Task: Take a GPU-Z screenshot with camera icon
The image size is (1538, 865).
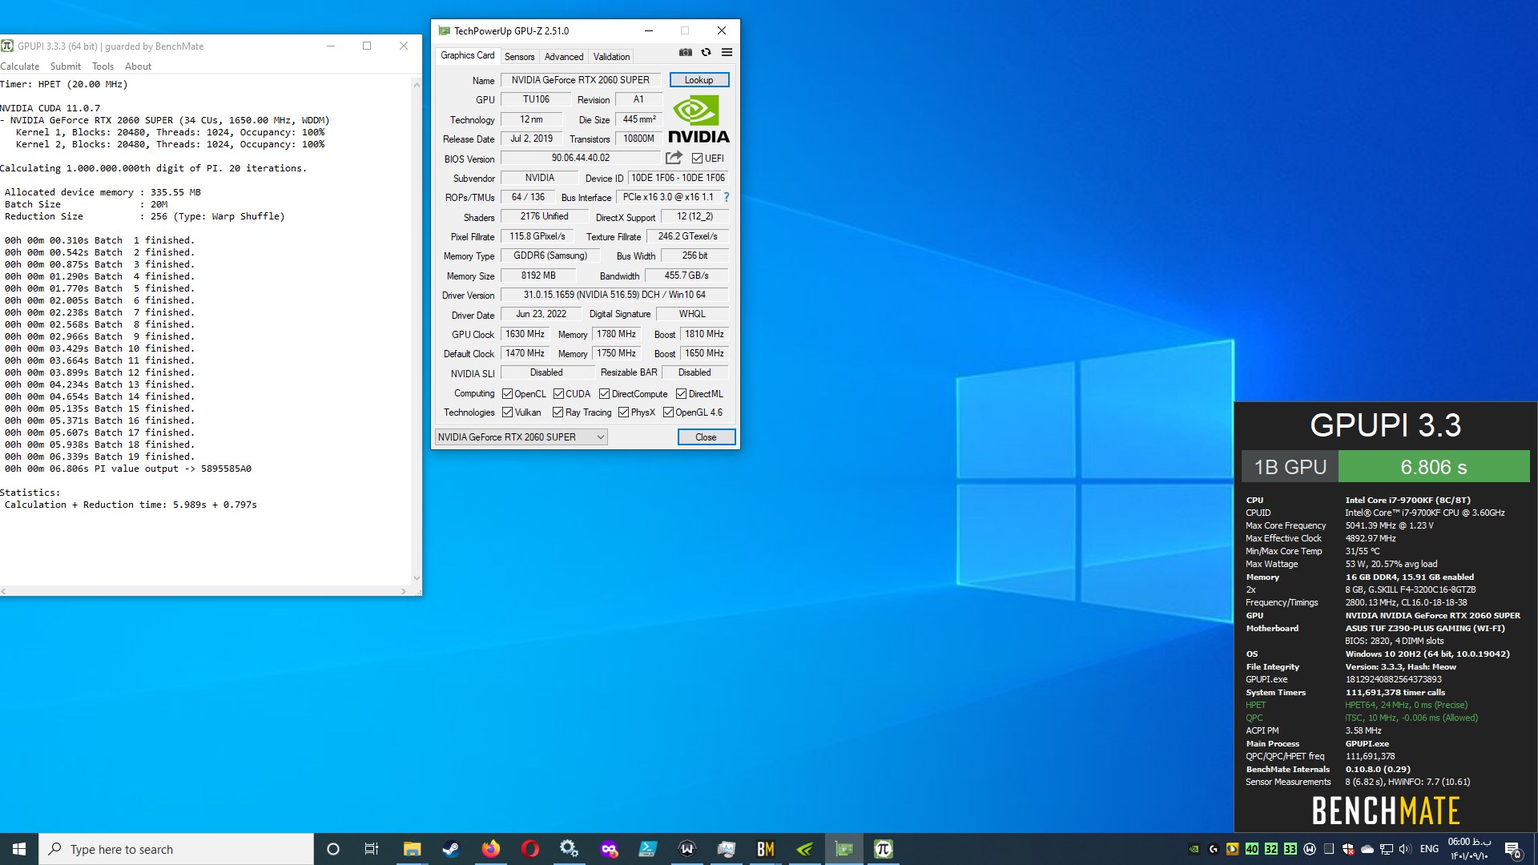Action: (686, 52)
